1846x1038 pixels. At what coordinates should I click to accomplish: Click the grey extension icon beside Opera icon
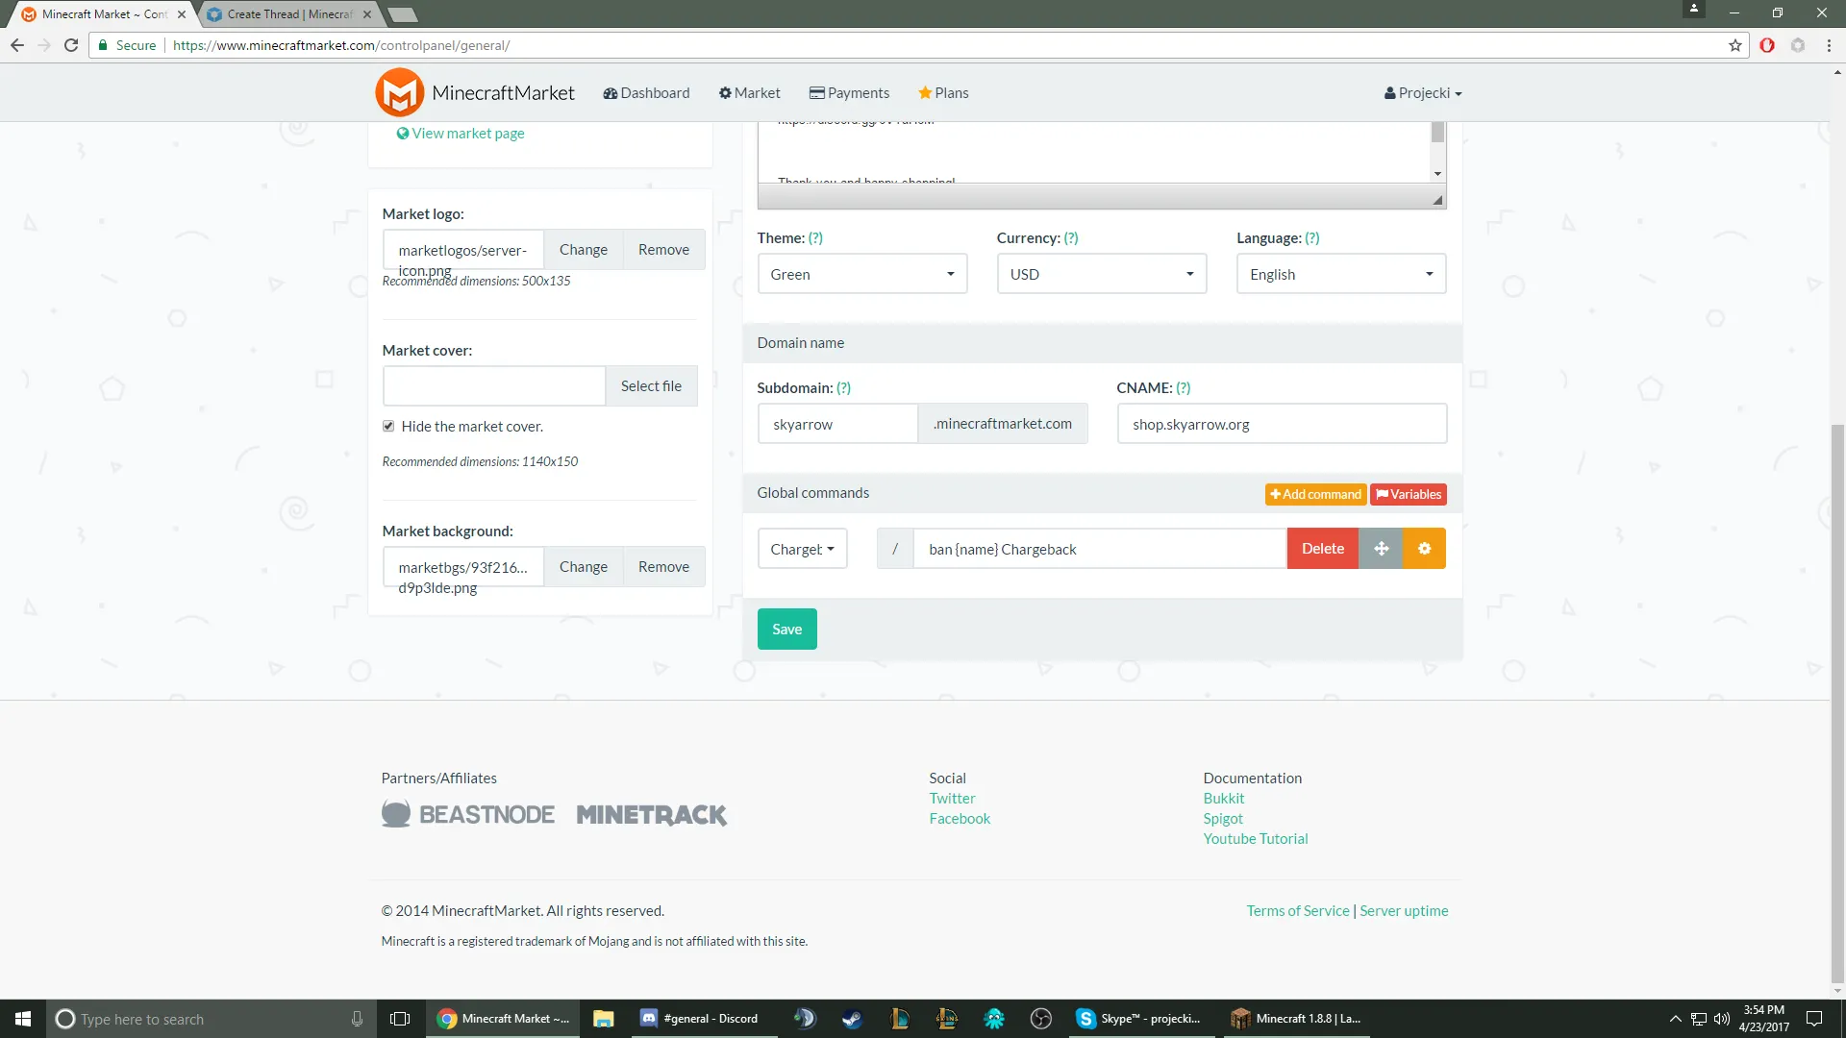coord(1798,45)
